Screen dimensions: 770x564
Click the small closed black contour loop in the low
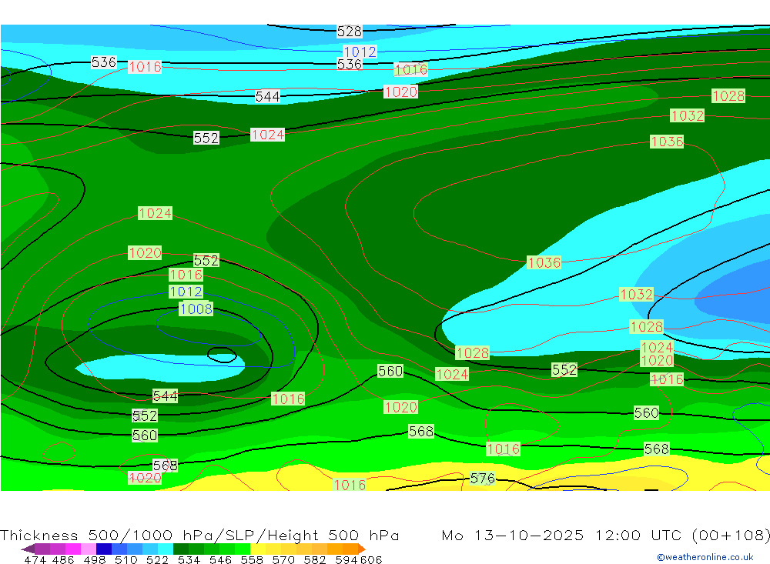click(x=222, y=355)
